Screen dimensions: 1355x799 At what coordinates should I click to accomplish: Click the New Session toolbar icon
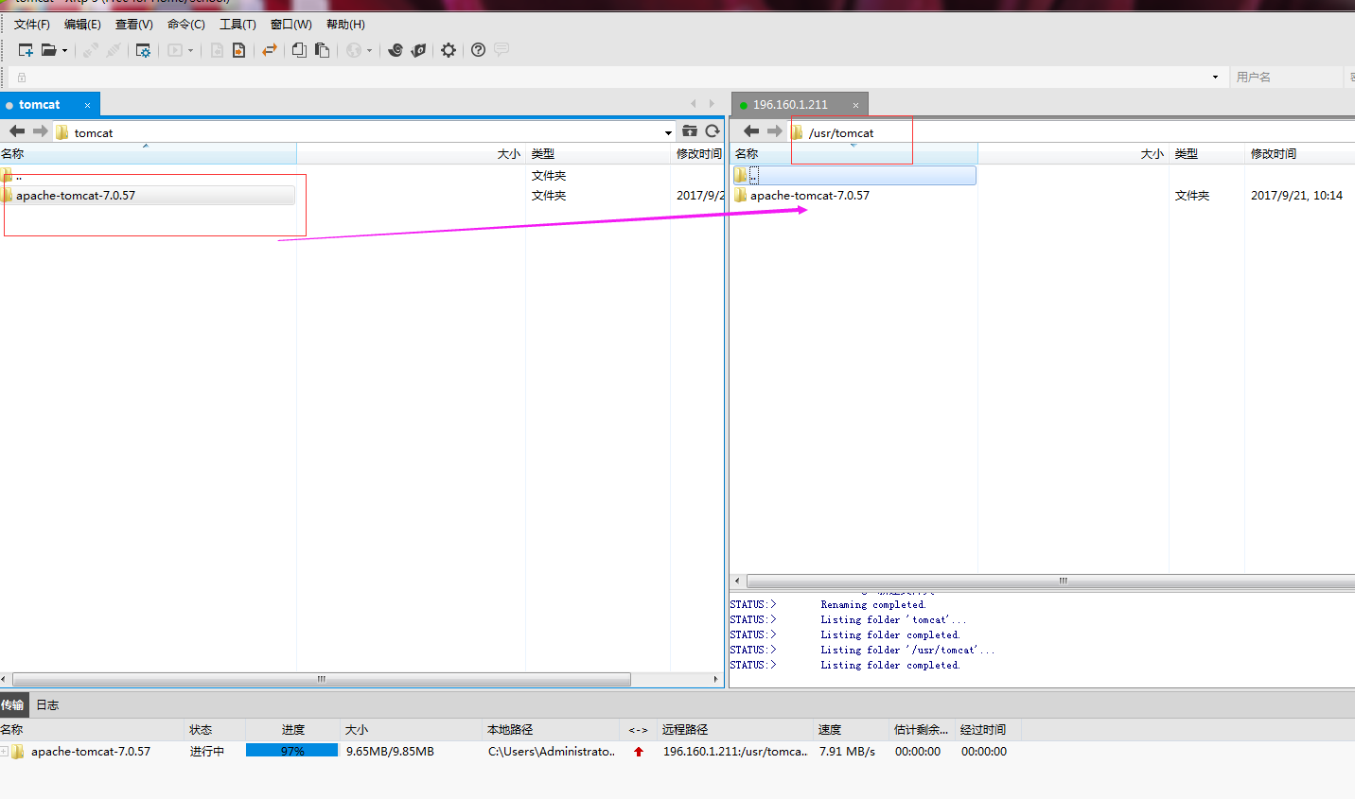tap(26, 50)
